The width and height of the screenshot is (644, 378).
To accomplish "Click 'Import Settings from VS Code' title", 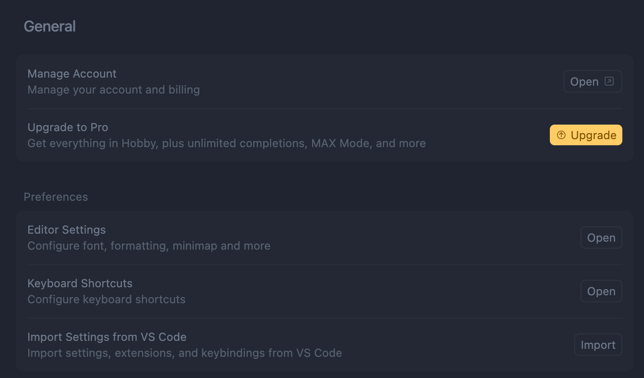I will 107,337.
